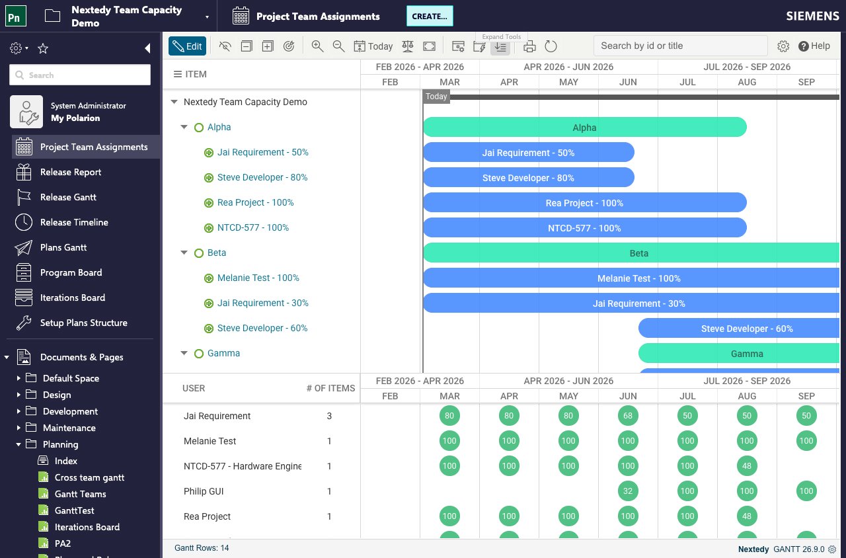Screen dimensions: 846x558
Task: Open the sidebar settings gear dropdown
Action: tap(19, 48)
